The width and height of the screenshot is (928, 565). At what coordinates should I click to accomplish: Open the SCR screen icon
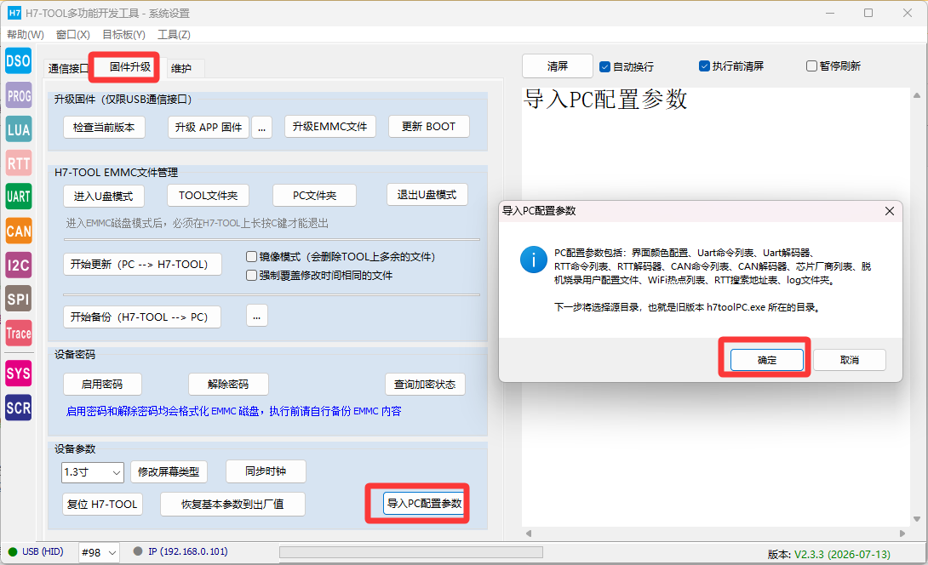(x=19, y=408)
